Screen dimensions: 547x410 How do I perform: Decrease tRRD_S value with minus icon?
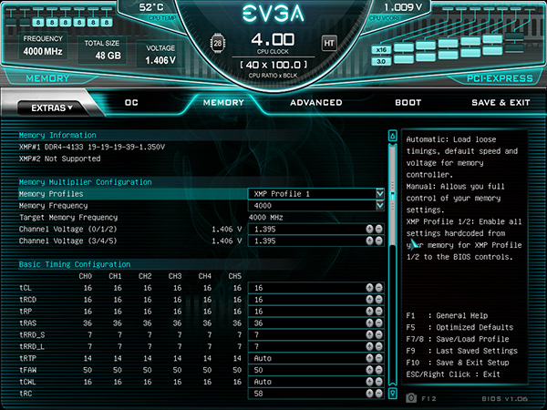click(379, 334)
